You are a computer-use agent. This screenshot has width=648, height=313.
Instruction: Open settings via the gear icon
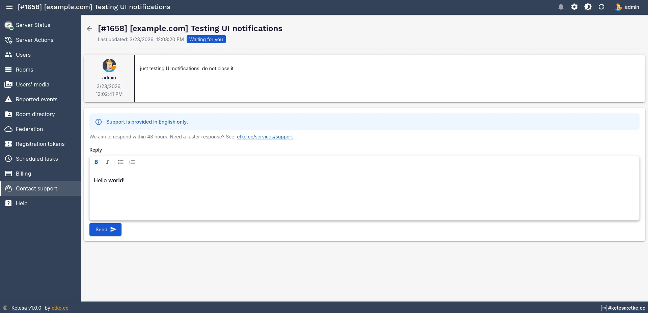pos(574,7)
